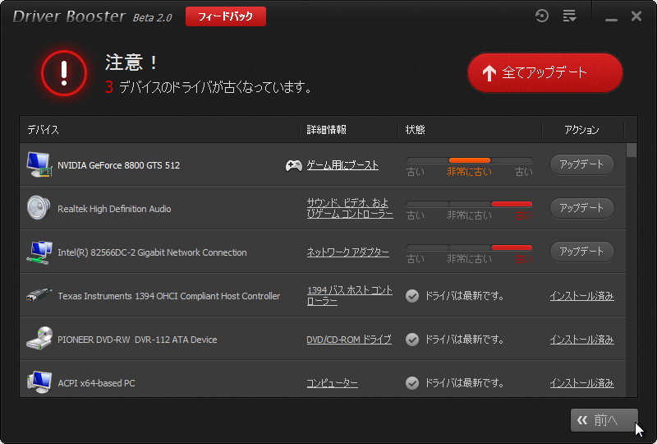
Task: Click the NVIDIA GeForce display adapter icon
Action: [x=39, y=164]
